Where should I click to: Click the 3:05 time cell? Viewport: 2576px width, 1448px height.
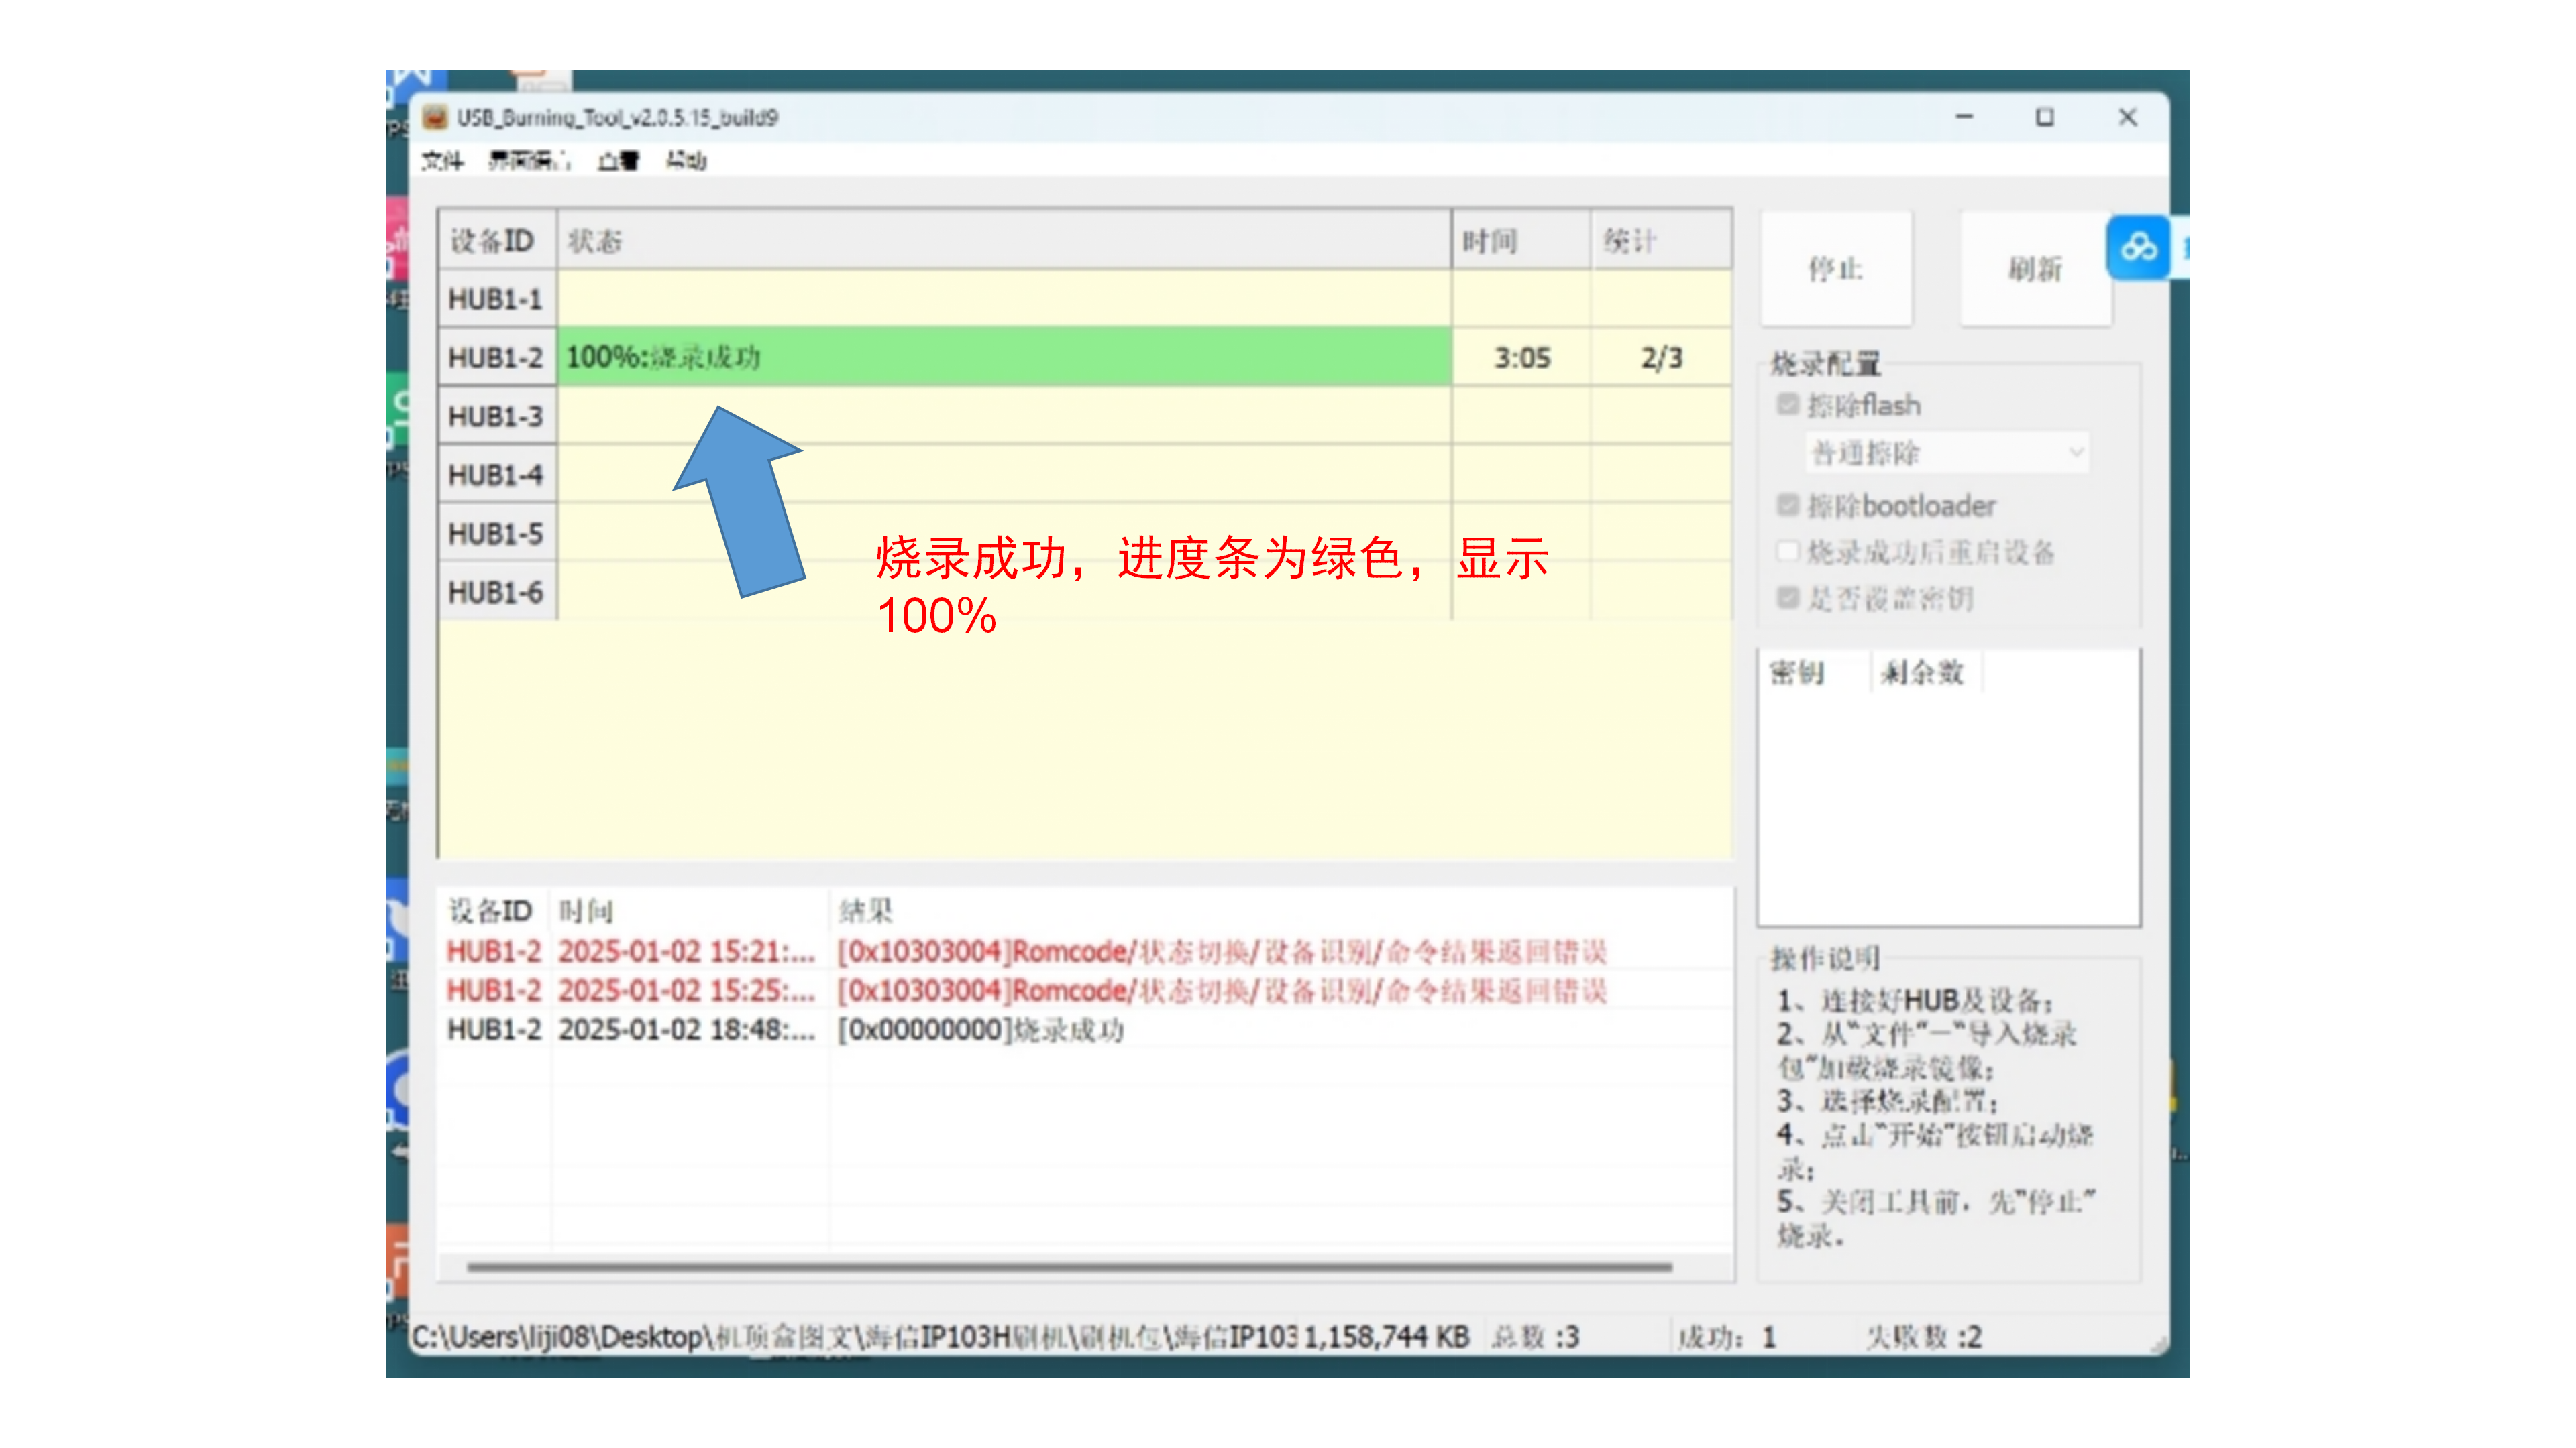point(1521,357)
